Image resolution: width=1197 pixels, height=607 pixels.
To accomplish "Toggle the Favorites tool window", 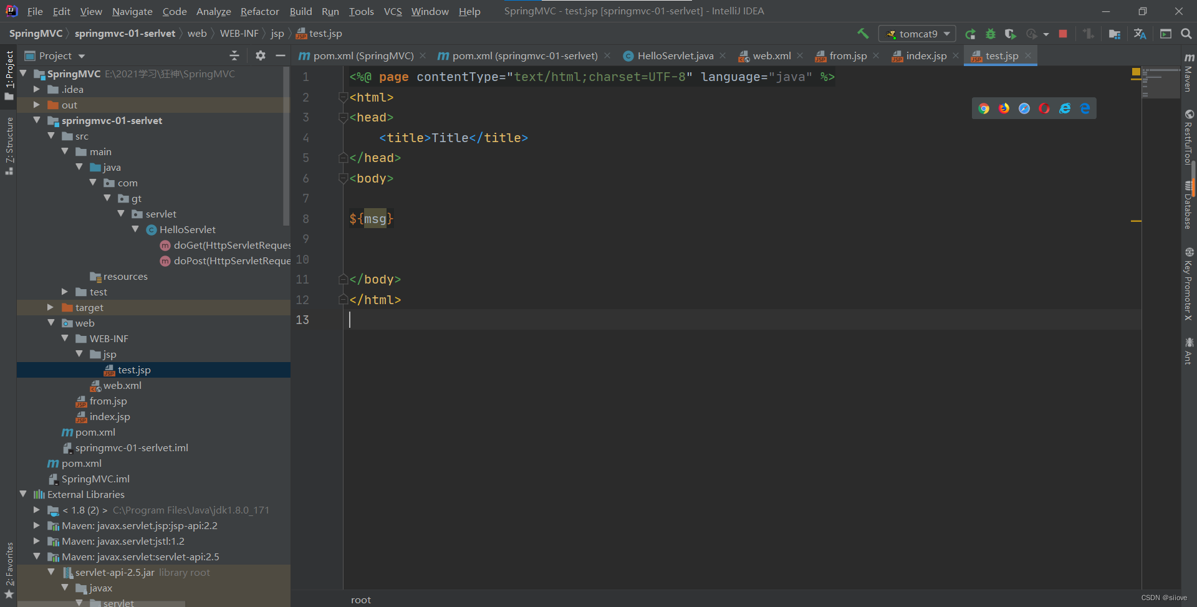I will pos(9,570).
